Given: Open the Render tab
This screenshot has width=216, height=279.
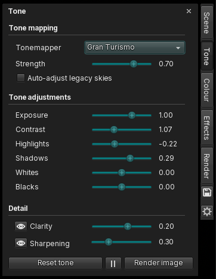Looking at the screenshot, I should pyautogui.click(x=207, y=166).
